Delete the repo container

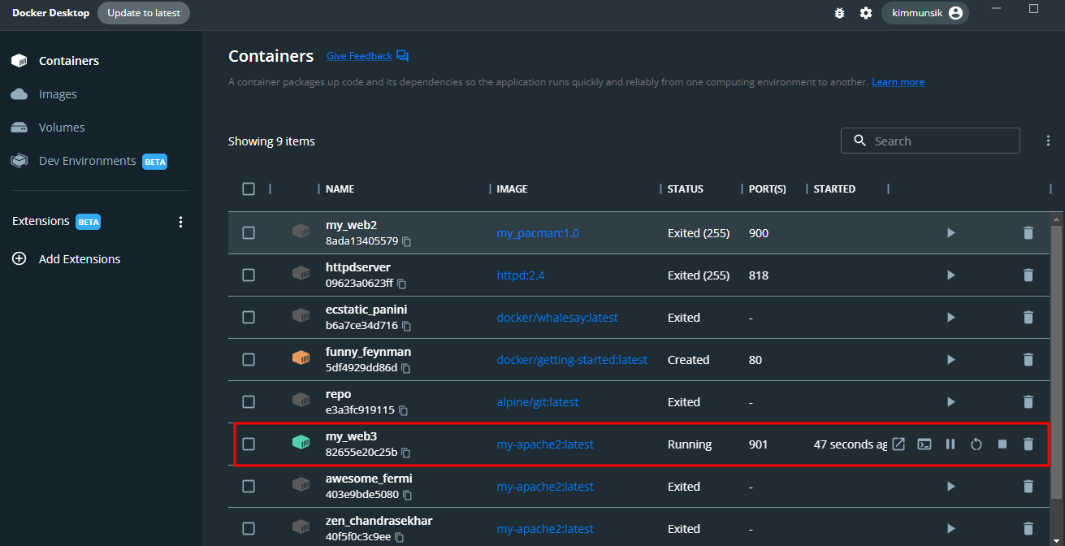click(x=1028, y=402)
